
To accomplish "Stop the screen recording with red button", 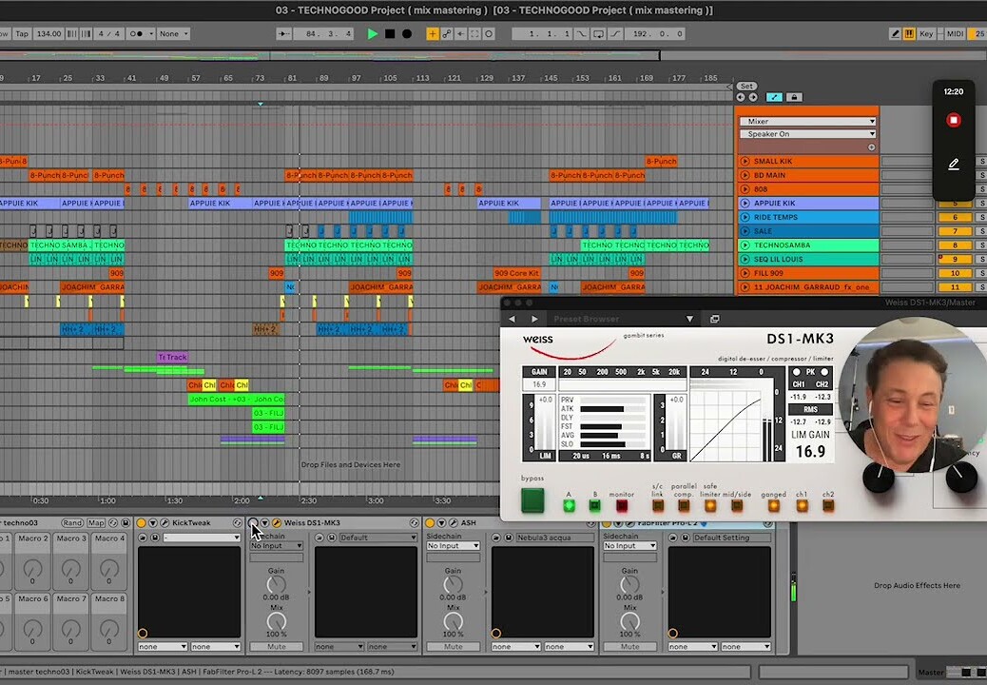I will point(954,120).
